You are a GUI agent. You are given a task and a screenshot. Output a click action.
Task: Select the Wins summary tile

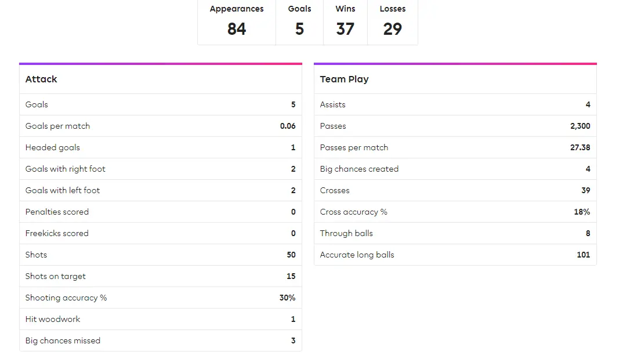345,21
